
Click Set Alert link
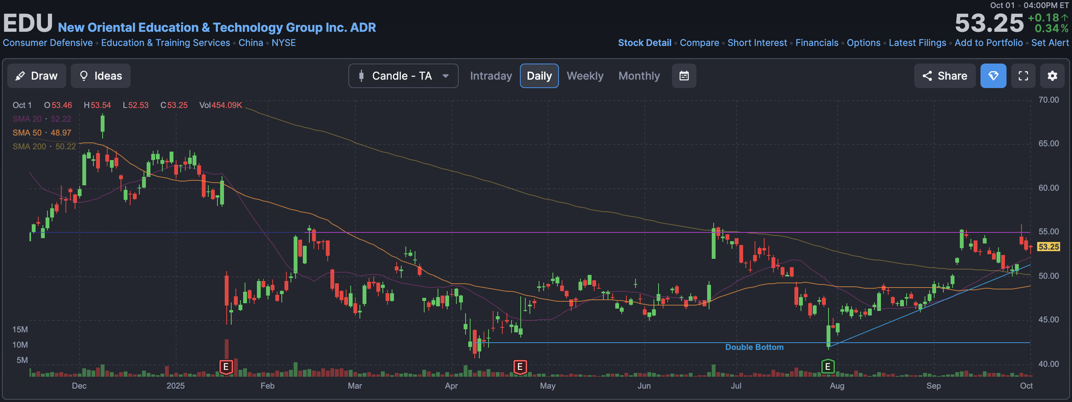(1049, 43)
